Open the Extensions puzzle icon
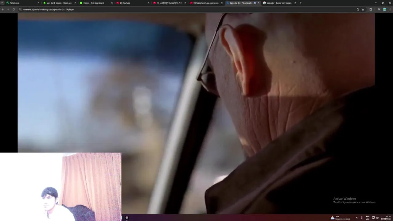 (x=371, y=10)
